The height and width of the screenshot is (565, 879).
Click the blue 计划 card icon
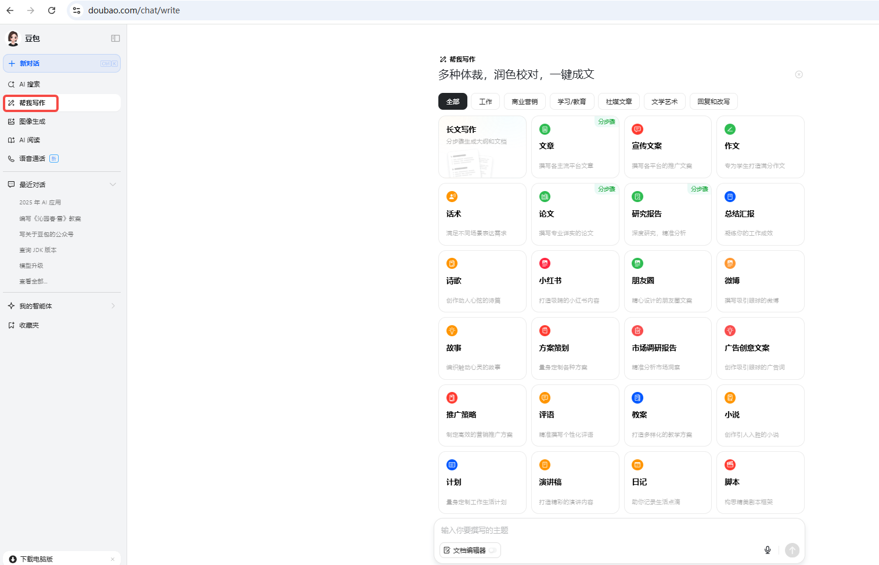tap(452, 465)
